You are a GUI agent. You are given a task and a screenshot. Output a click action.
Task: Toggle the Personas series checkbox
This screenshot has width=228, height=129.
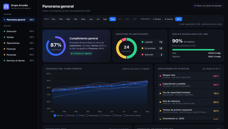[x=113, y=116]
